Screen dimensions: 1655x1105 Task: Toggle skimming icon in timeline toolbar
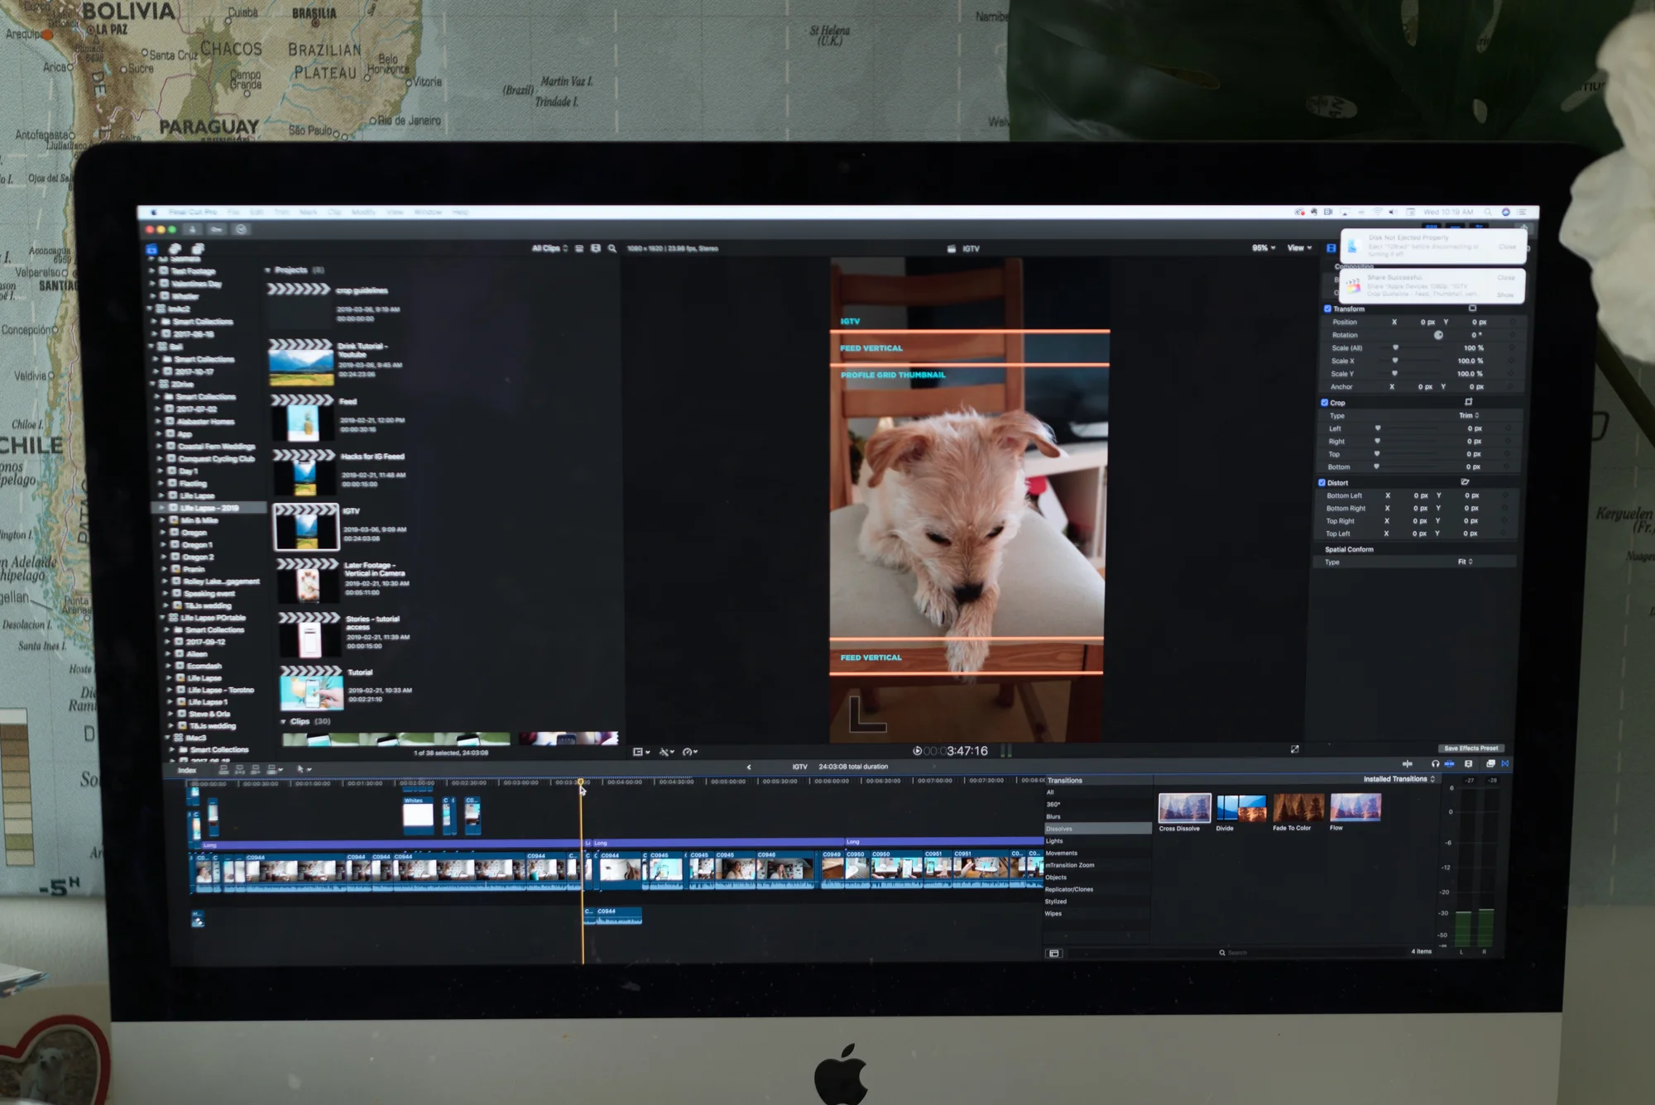point(1408,763)
